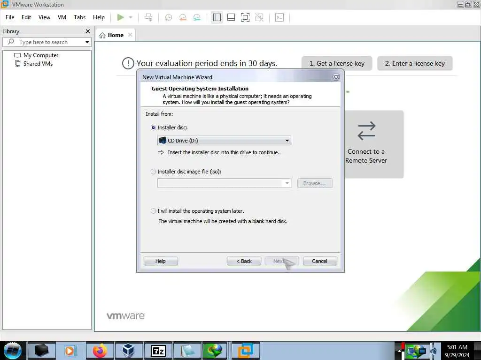This screenshot has height=360, width=481.
Task: Open the View menu
Action: coord(45,17)
